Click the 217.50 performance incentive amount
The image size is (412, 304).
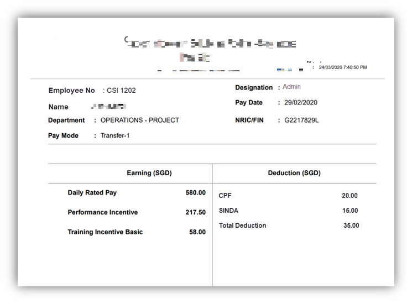(195, 212)
